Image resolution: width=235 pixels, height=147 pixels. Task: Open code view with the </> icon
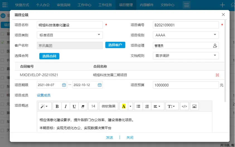coord(185,106)
